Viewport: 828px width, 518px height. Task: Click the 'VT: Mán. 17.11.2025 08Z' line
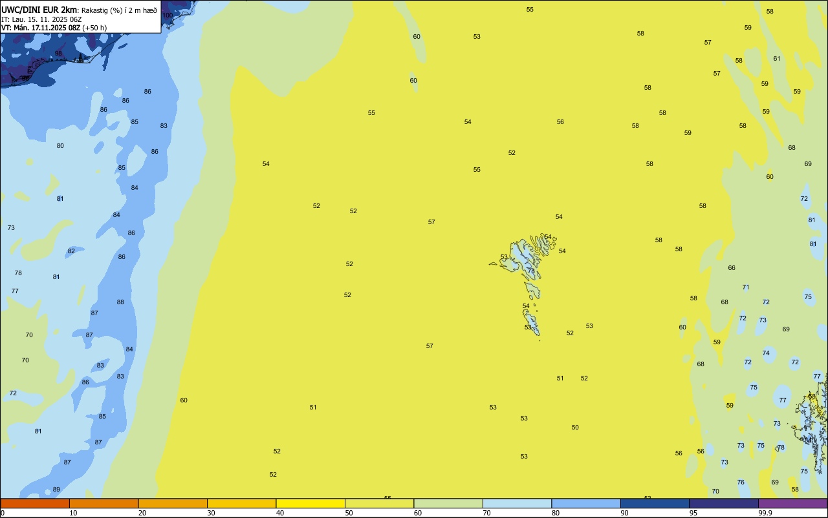41,28
